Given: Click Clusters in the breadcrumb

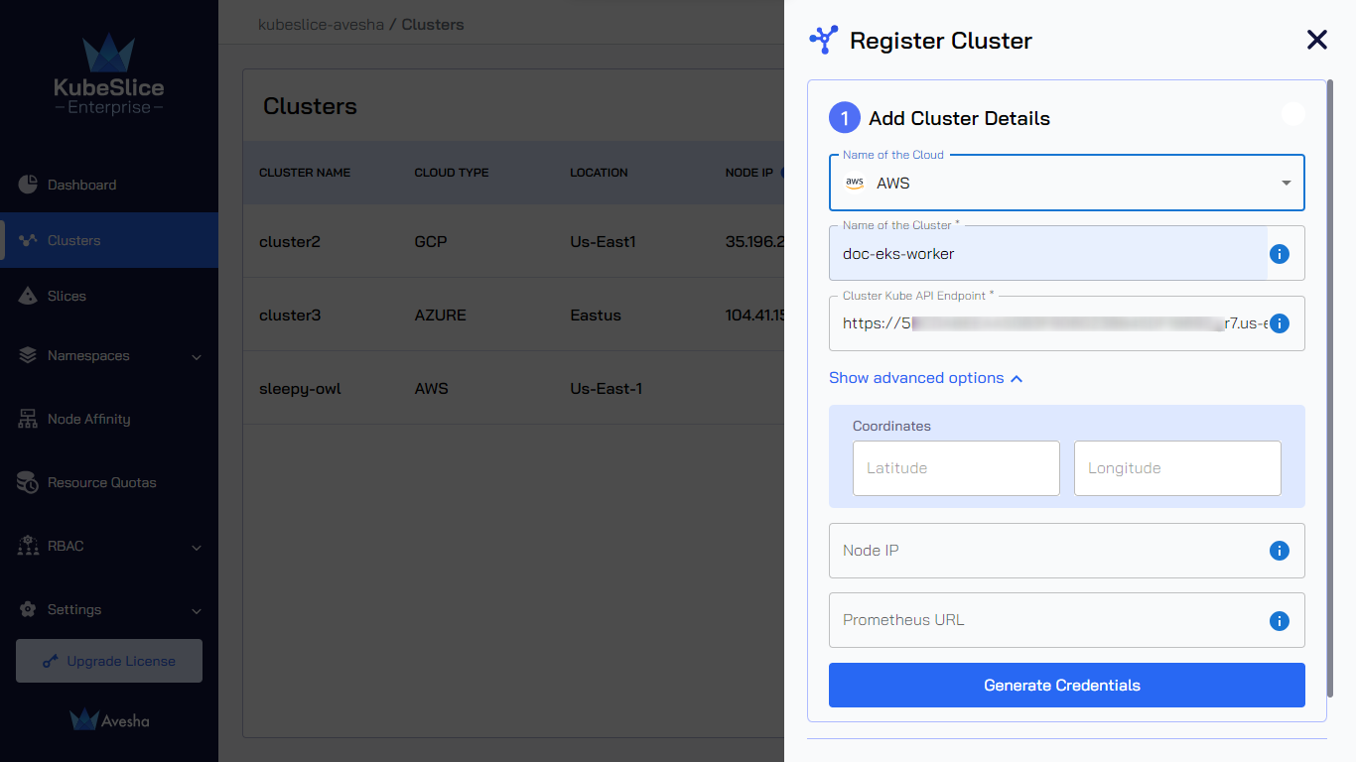Looking at the screenshot, I should (433, 24).
